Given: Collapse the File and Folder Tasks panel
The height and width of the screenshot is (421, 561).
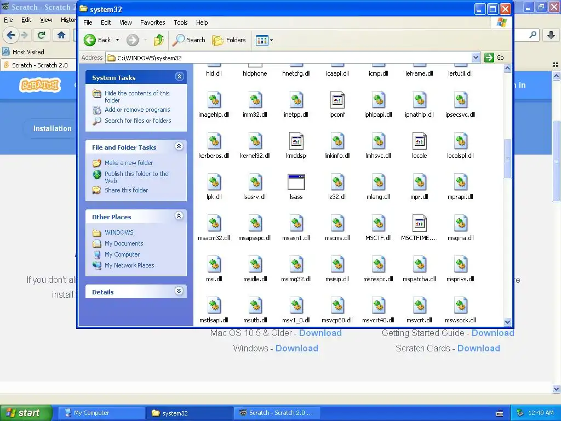Looking at the screenshot, I should point(179,146).
